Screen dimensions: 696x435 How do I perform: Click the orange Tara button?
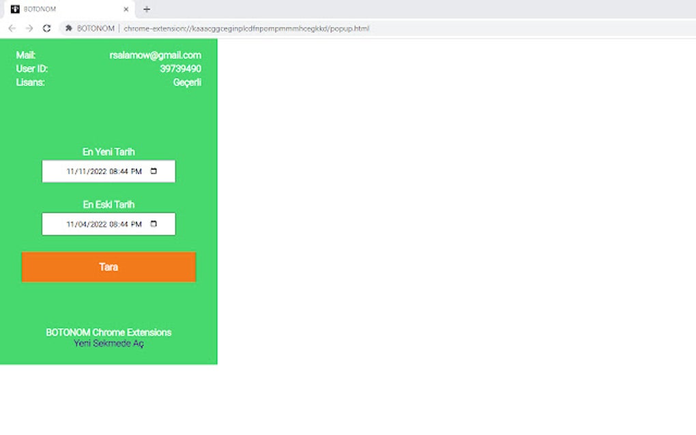pyautogui.click(x=108, y=267)
